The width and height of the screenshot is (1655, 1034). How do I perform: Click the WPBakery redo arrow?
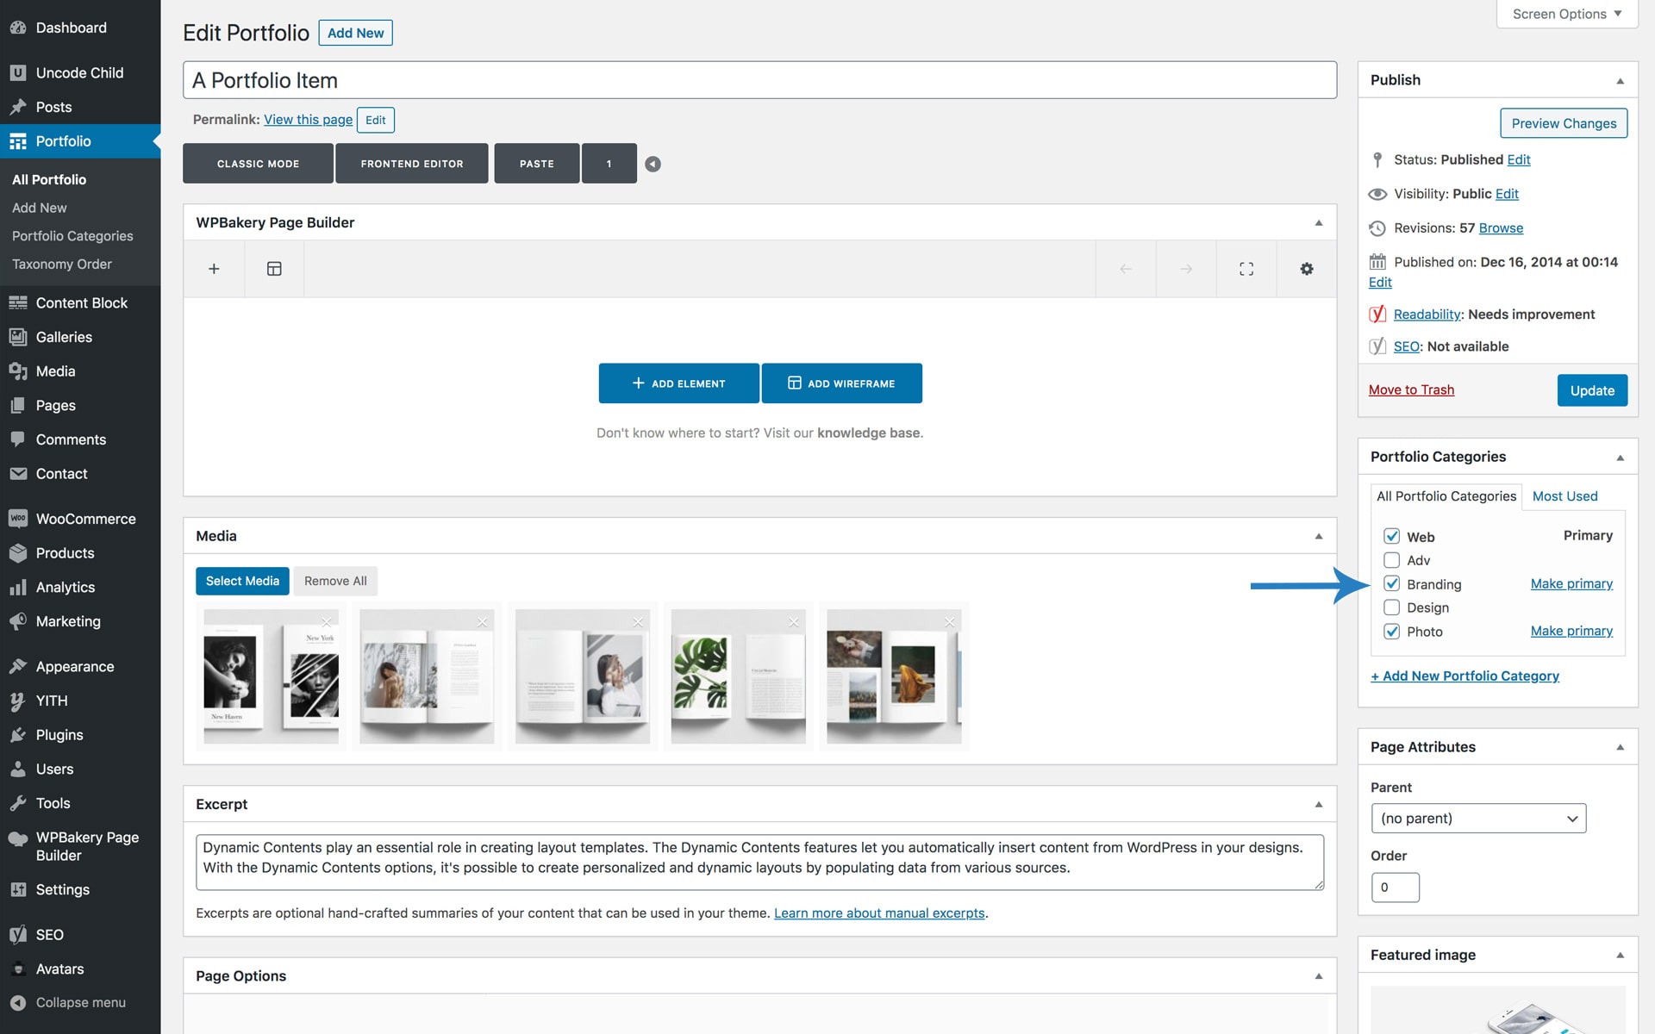(1186, 269)
